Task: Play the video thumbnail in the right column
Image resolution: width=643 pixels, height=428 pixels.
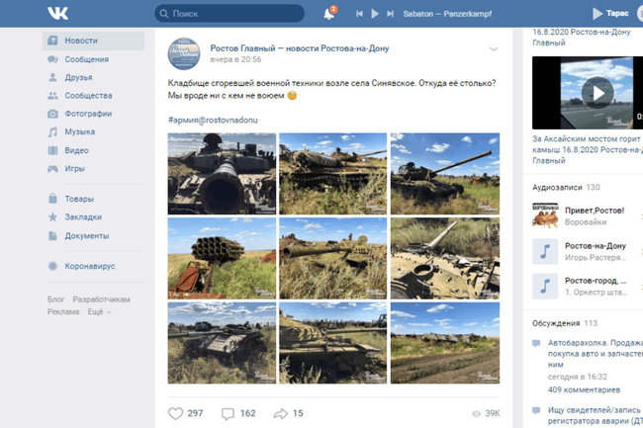Action: point(596,93)
